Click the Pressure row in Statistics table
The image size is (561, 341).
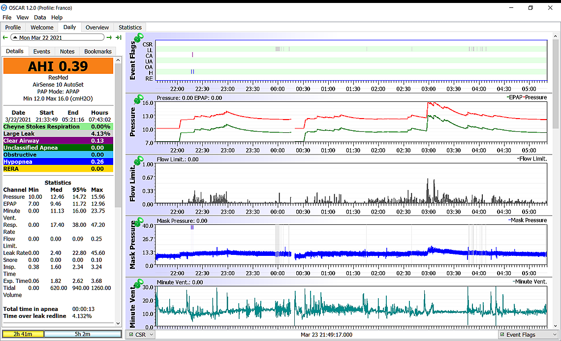tap(57, 197)
